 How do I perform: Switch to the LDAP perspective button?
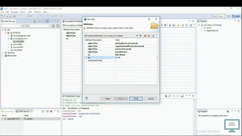pos(236,16)
